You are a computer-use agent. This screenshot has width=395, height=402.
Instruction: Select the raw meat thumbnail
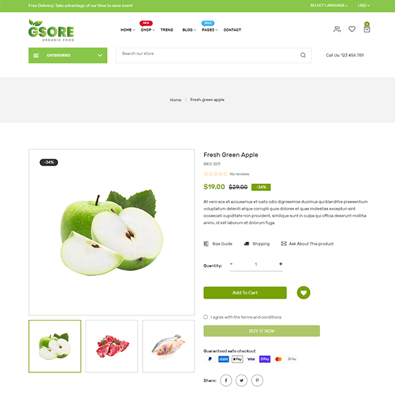(112, 346)
